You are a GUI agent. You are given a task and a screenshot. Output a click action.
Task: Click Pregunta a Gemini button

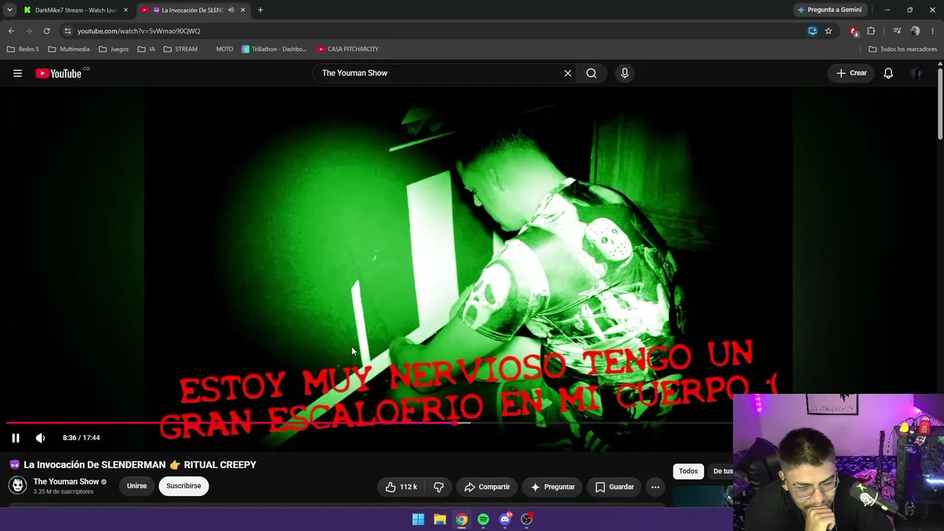pos(830,10)
